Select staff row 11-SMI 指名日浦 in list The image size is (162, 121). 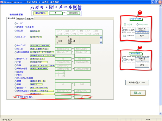tap(78, 41)
